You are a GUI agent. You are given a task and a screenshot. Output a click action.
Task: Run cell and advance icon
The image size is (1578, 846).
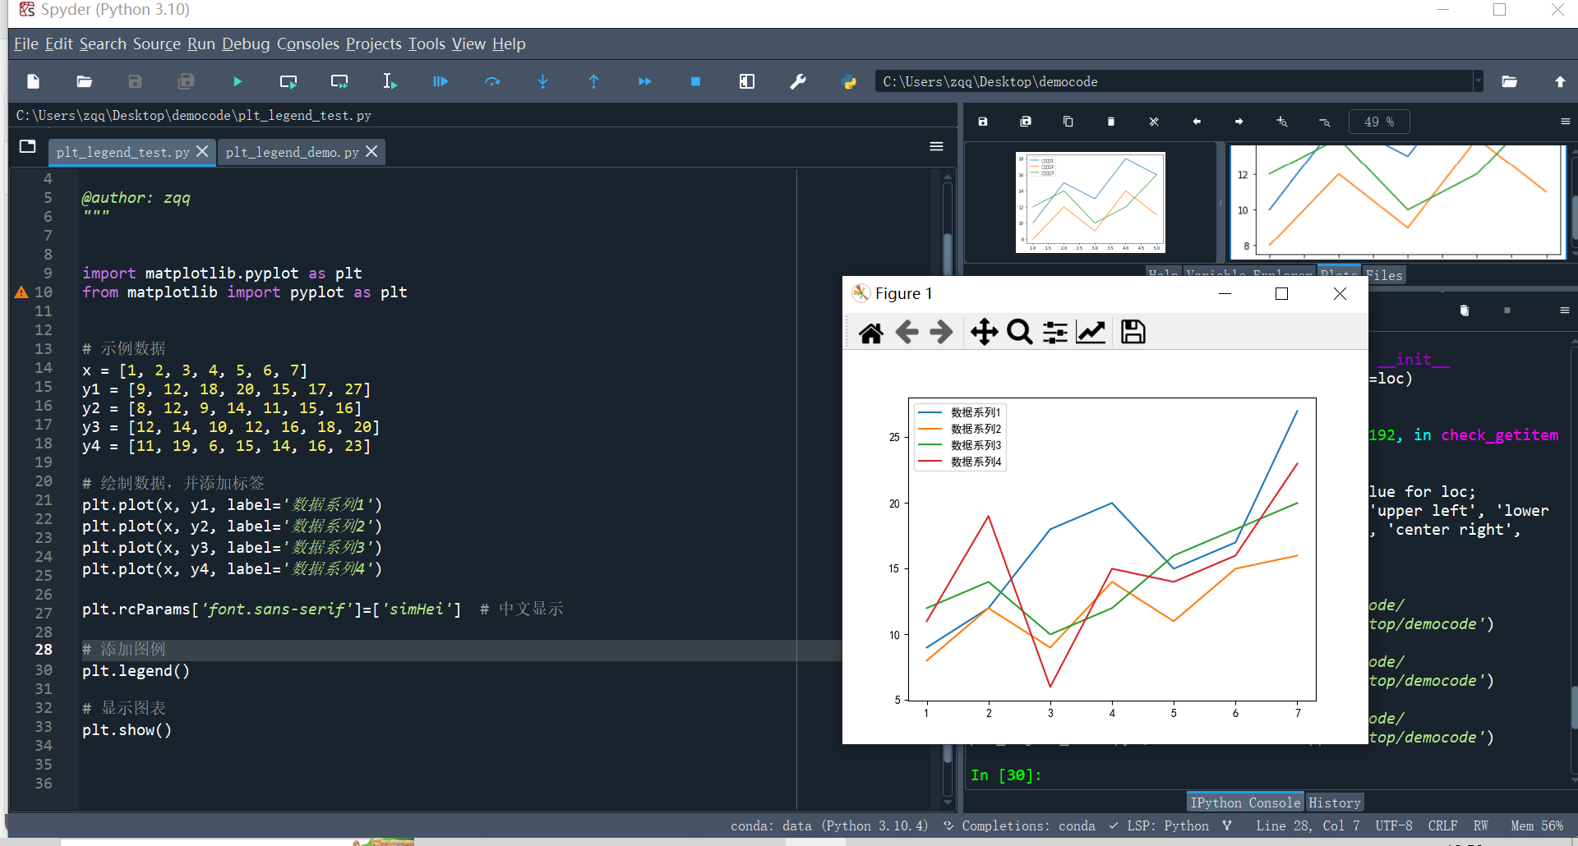[339, 81]
